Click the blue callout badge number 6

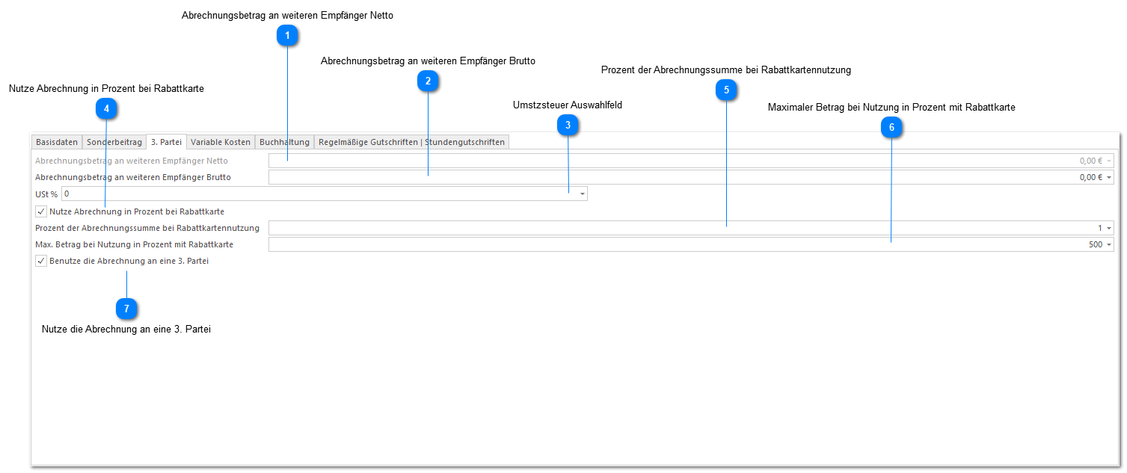click(x=891, y=128)
